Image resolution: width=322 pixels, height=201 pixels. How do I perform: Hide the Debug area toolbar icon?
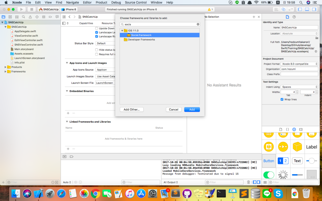307,9
